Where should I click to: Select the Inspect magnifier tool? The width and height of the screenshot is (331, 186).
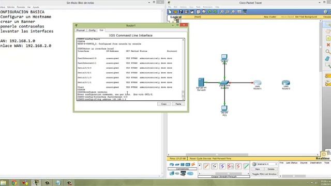328,52
